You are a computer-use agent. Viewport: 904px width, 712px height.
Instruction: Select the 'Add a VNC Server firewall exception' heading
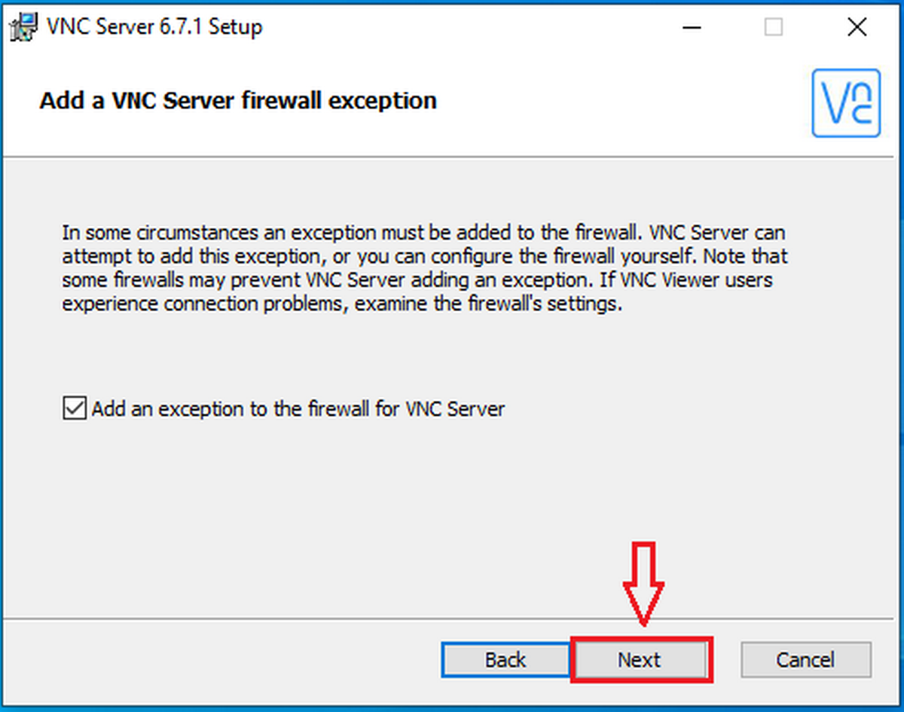(x=238, y=100)
